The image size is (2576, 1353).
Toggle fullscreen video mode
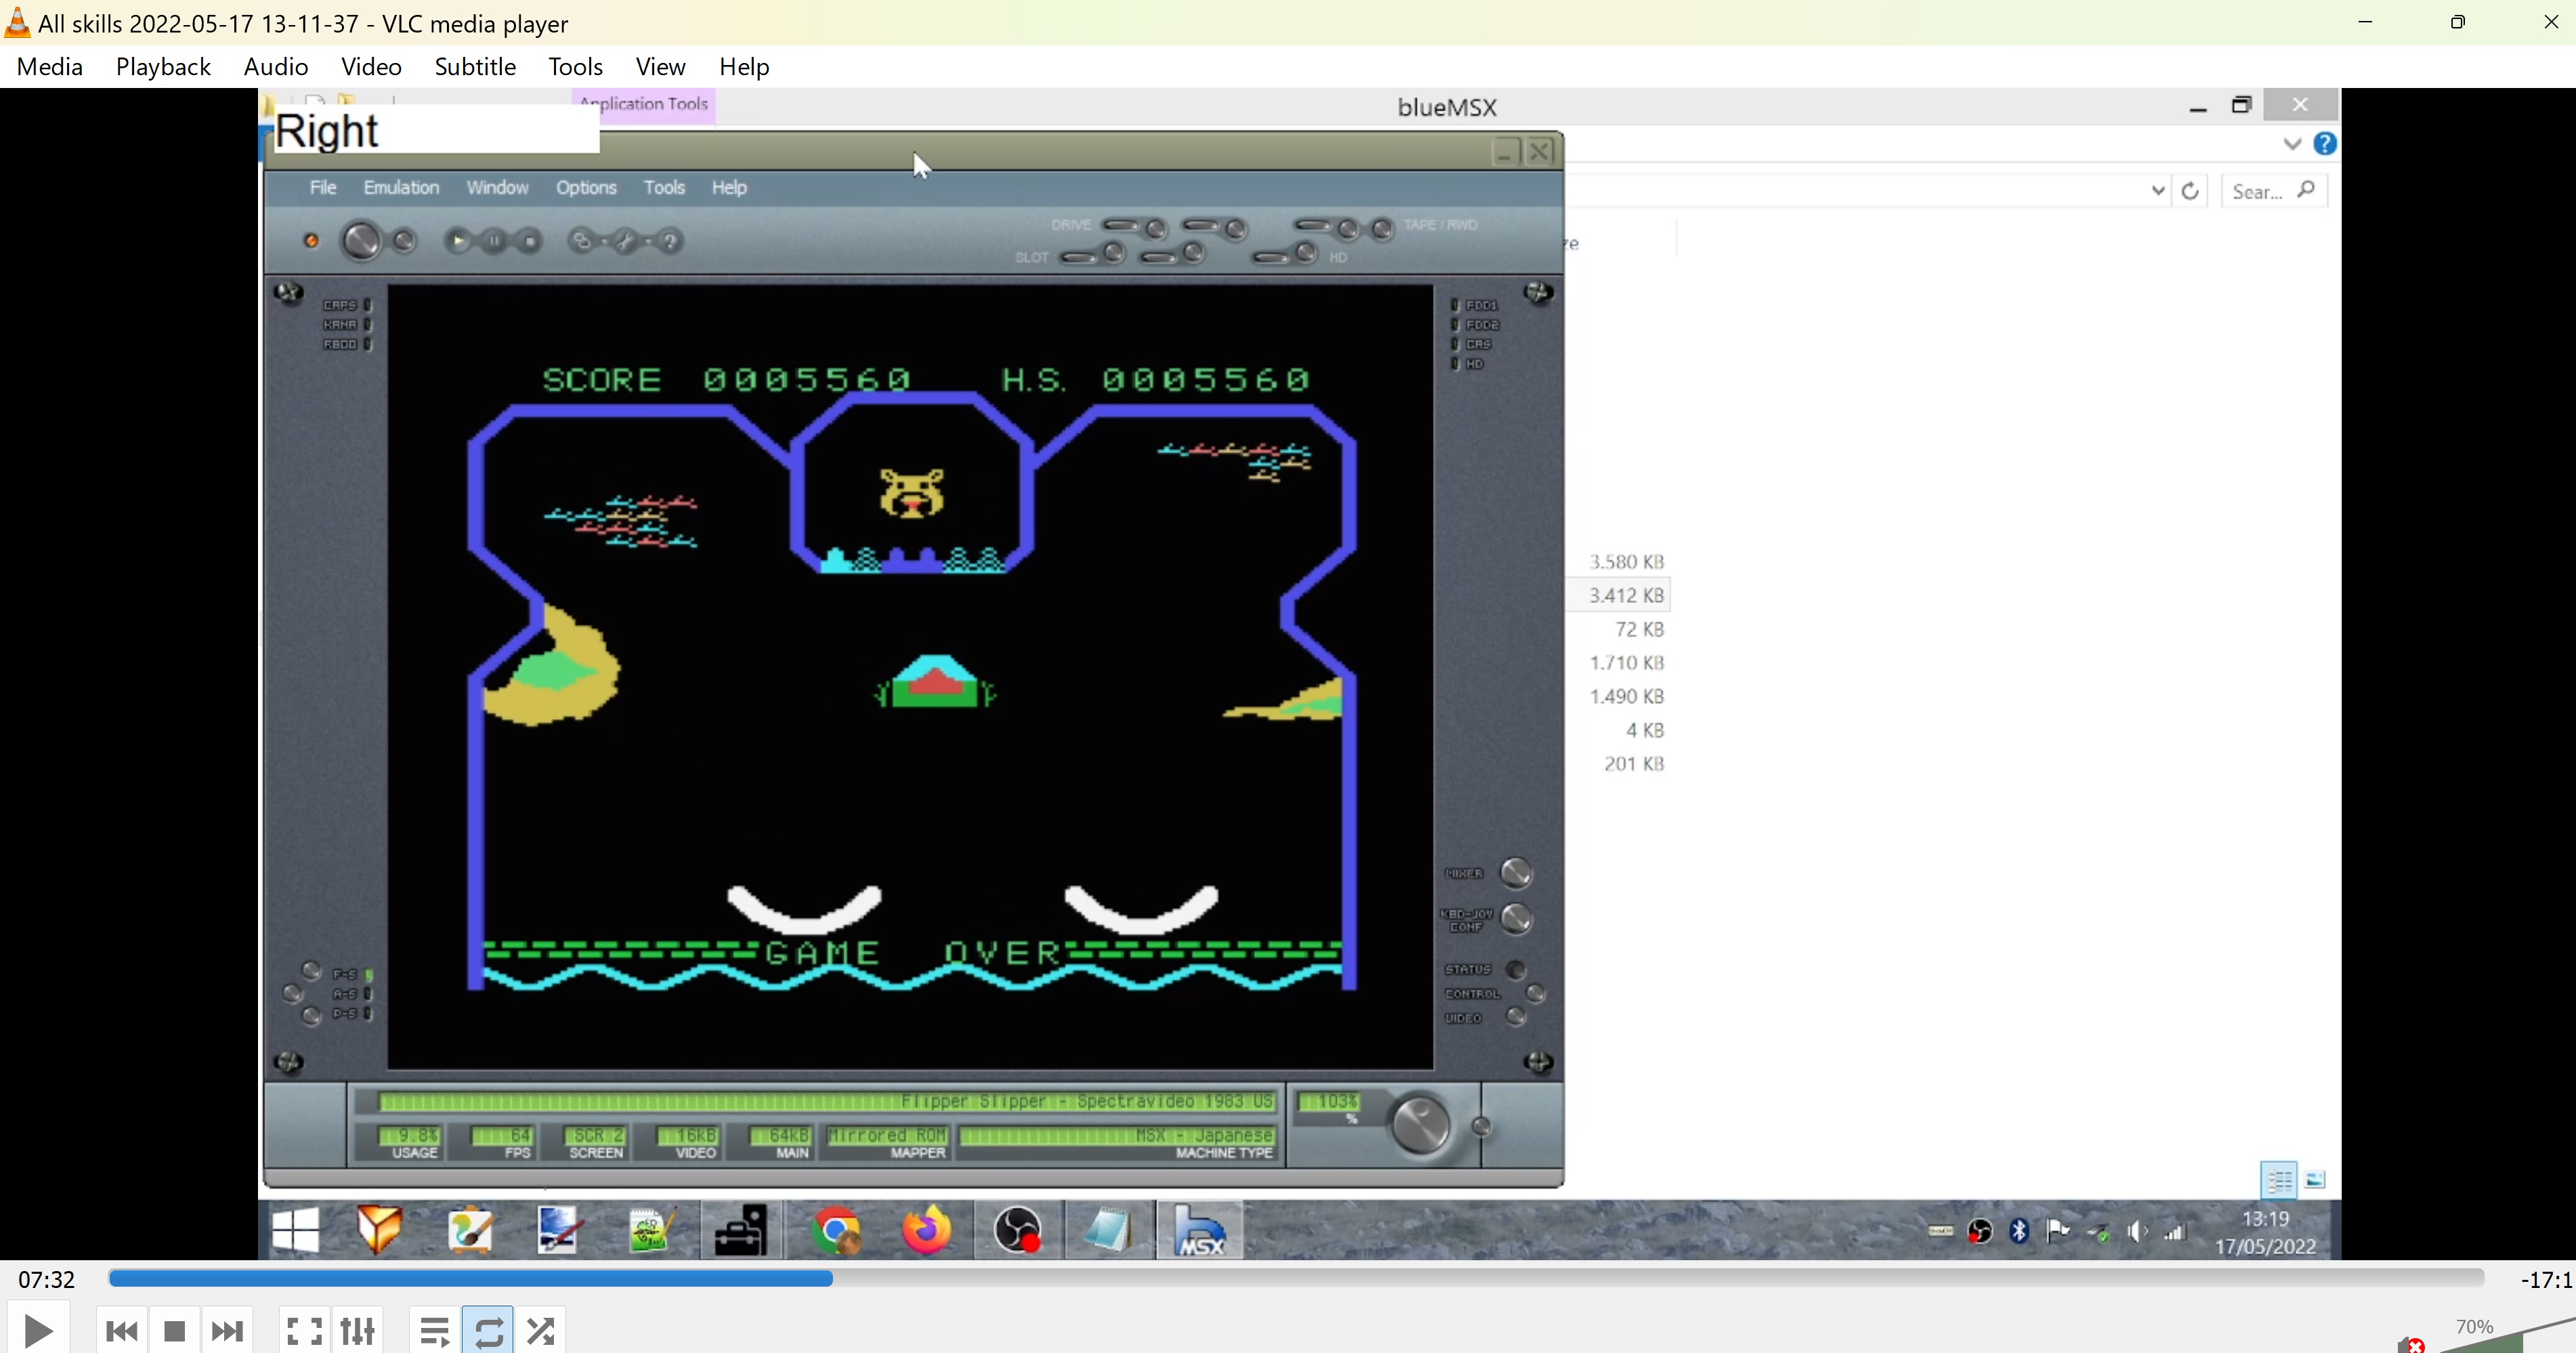pyautogui.click(x=304, y=1330)
